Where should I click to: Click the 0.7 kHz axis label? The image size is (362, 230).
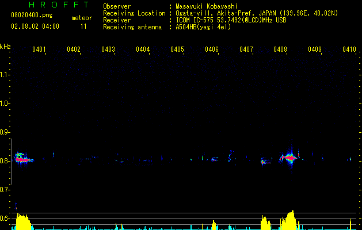pos(5,190)
